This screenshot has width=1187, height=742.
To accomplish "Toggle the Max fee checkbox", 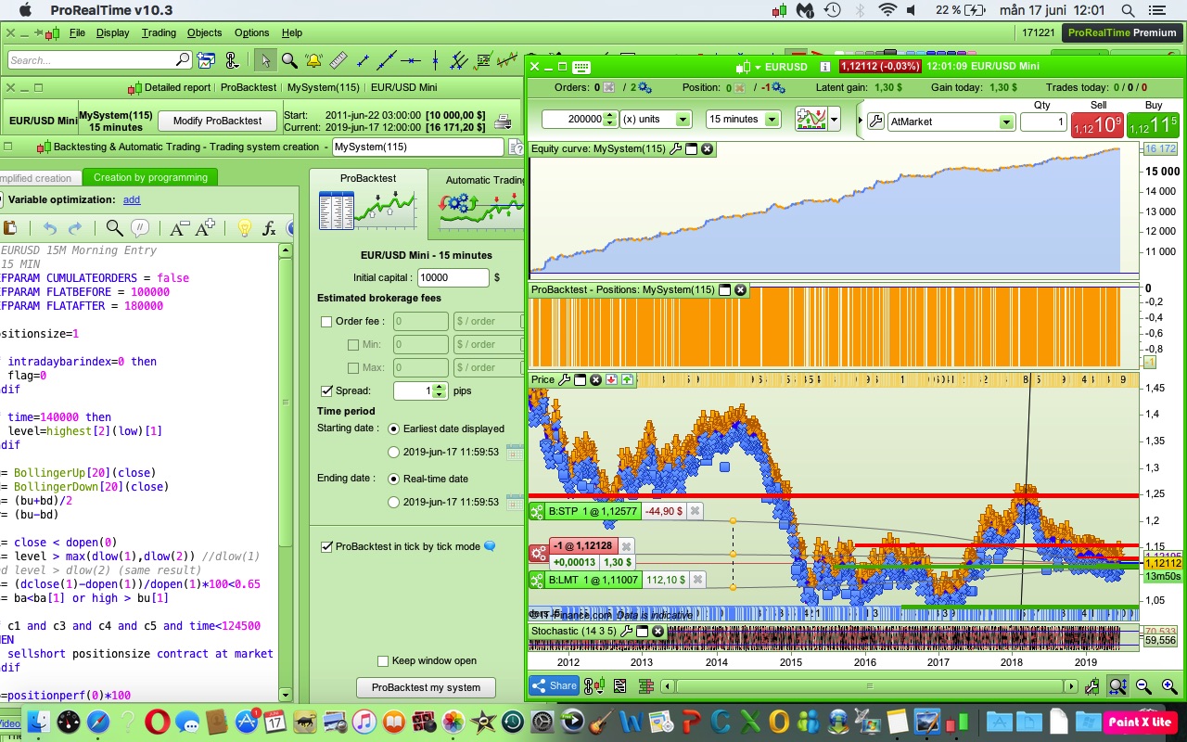I will click(353, 368).
